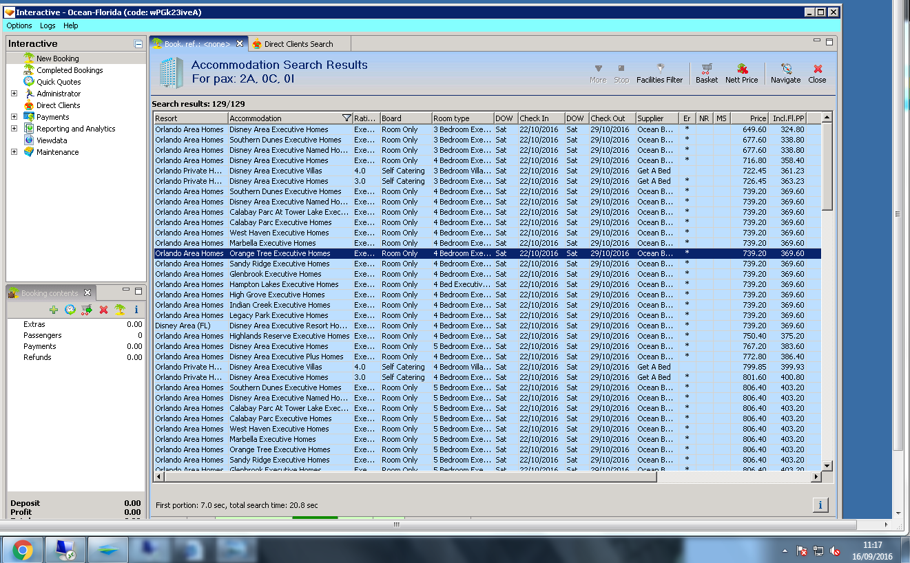Click the green plus icon in Booking contents
This screenshot has height=563, width=910.
pos(54,310)
